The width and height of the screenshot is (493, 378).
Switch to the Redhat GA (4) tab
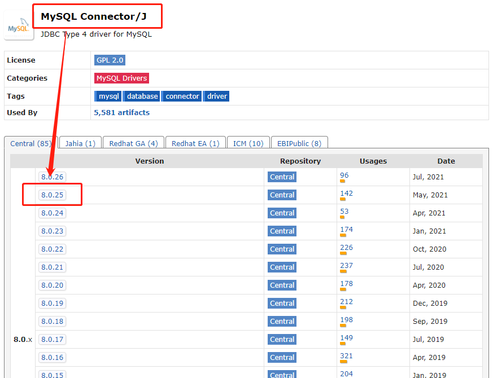[x=134, y=144]
